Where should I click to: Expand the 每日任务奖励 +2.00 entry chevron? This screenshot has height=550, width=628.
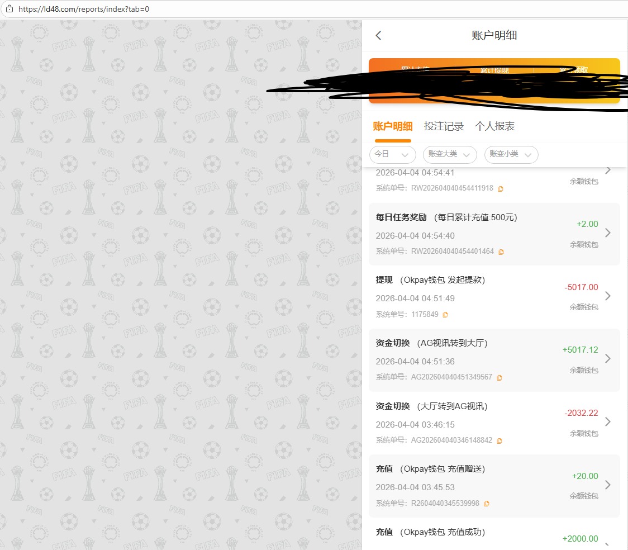pos(608,233)
